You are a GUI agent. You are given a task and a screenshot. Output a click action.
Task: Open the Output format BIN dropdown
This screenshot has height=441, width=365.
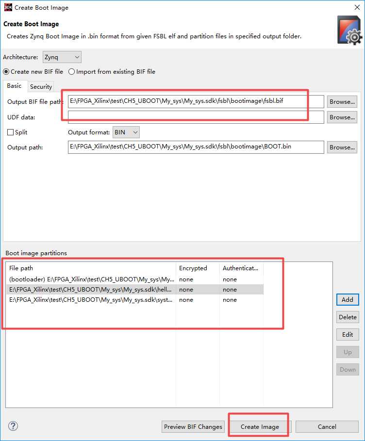click(126, 132)
